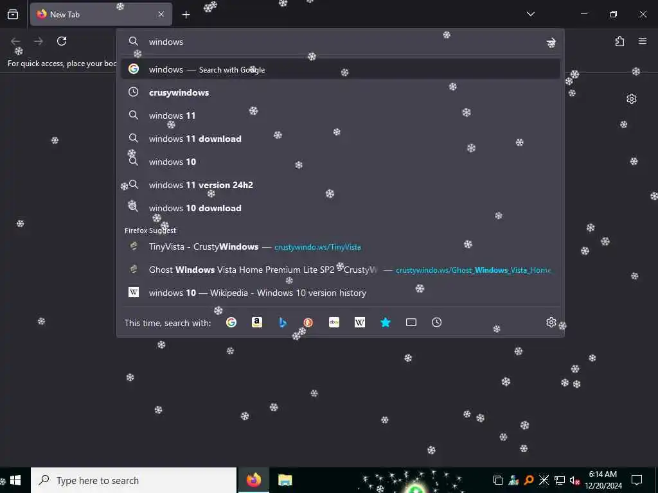
Task: Select the New Tab tab
Action: (101, 14)
